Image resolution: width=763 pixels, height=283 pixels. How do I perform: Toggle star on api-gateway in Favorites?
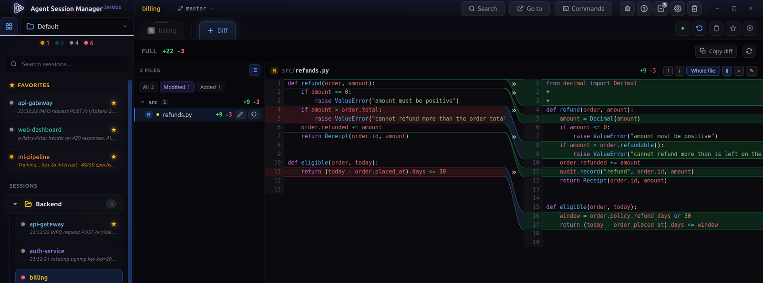click(113, 103)
